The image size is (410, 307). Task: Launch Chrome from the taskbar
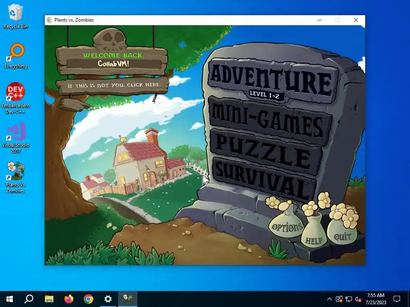pos(88,299)
